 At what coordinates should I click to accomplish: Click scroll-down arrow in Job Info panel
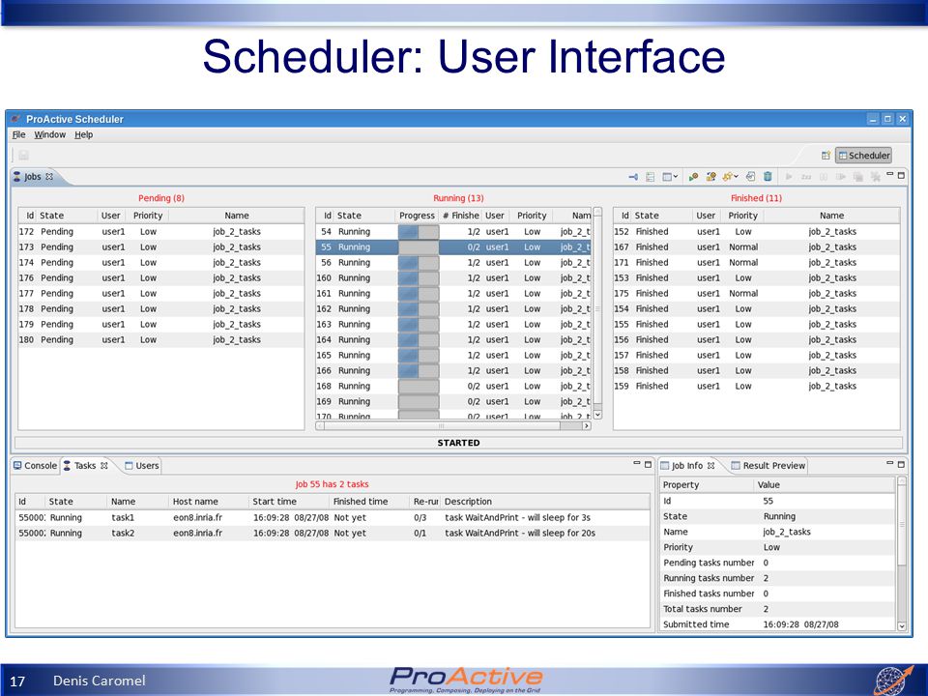[x=901, y=625]
